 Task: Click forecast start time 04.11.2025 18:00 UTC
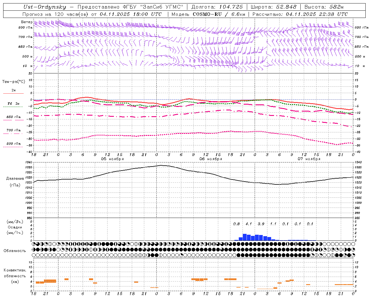coord(131,14)
